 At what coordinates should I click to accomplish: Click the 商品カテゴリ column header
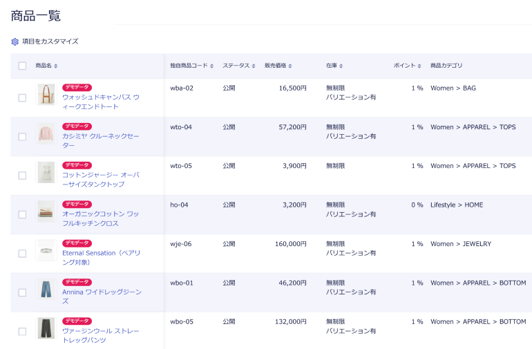click(446, 66)
